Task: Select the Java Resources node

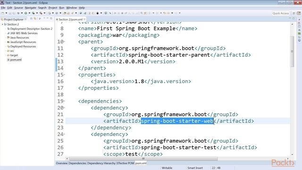Action: pyautogui.click(x=19, y=38)
